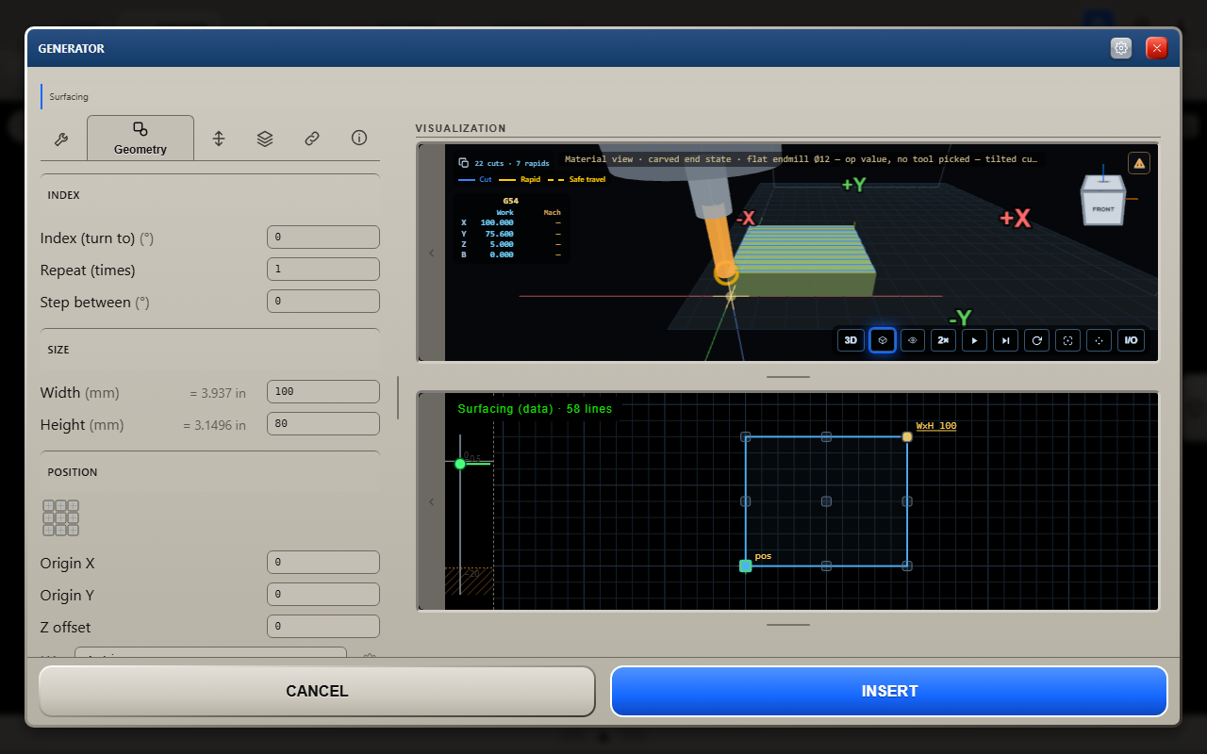The height and width of the screenshot is (754, 1207).
Task: Click the INSERT button
Action: coord(889,691)
